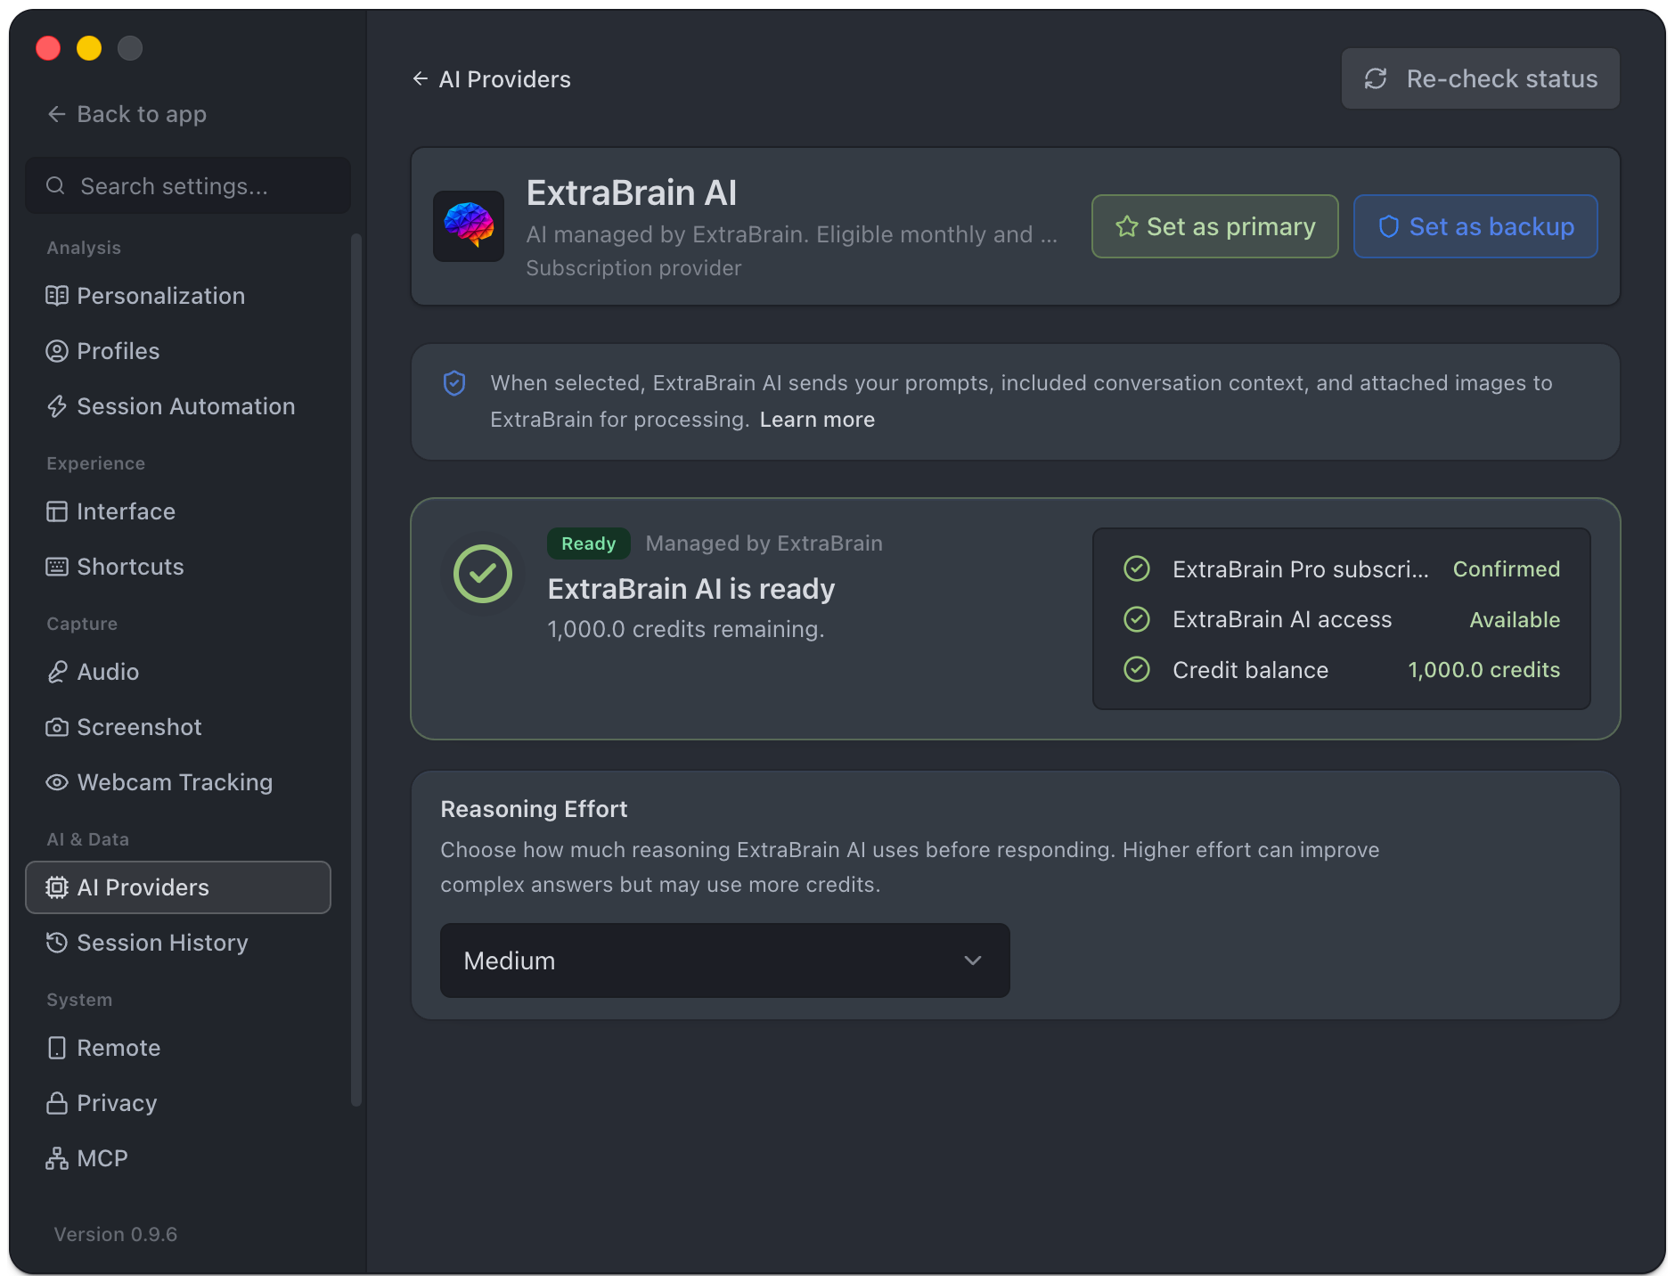Switch to Interface settings
The width and height of the screenshot is (1675, 1283).
178,511
